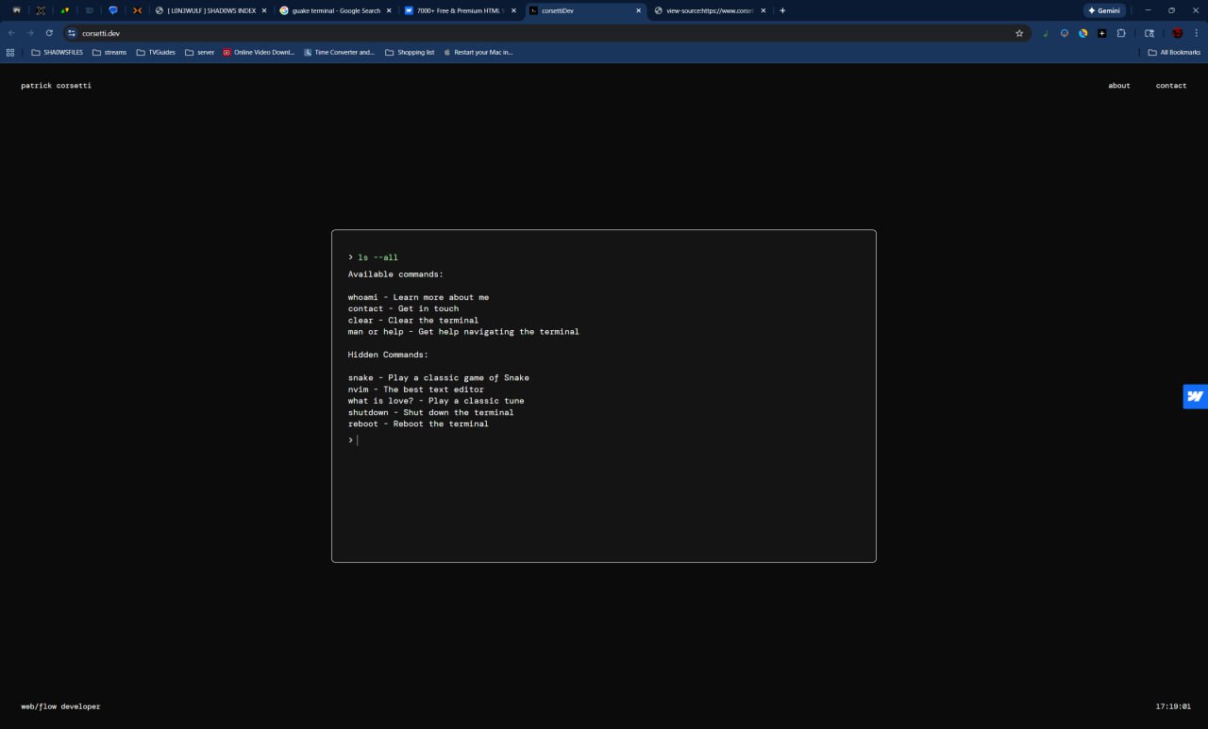Expand the SHADOWSFILES bookmark folder
The width and height of the screenshot is (1208, 729).
click(57, 53)
